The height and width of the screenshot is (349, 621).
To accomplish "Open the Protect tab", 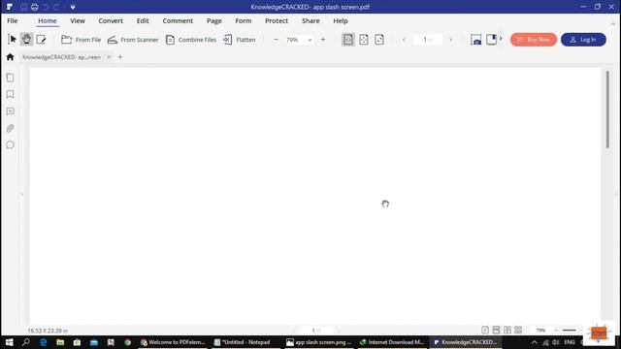I will [x=277, y=21].
